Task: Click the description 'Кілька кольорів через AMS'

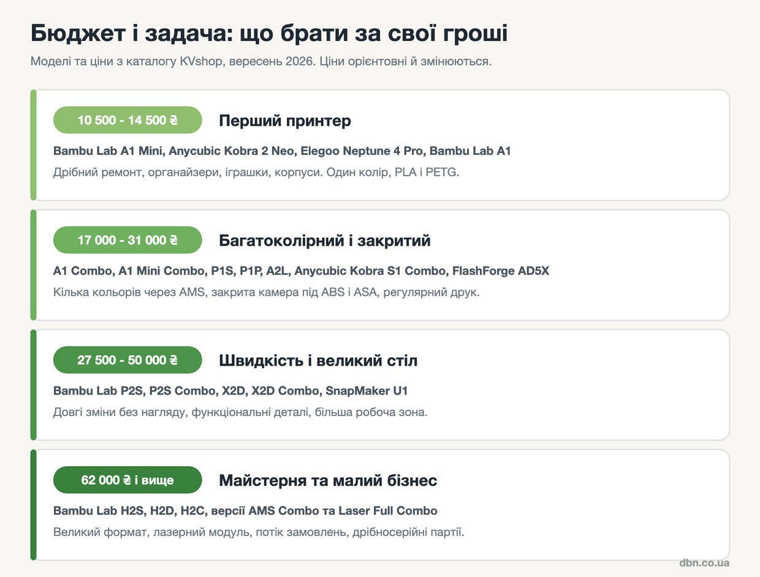Action: click(267, 292)
